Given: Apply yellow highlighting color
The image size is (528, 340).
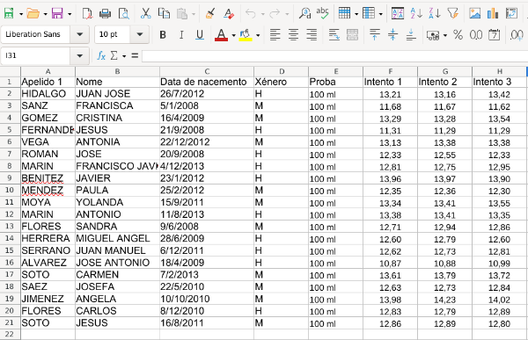Looking at the screenshot, I should point(246,34).
